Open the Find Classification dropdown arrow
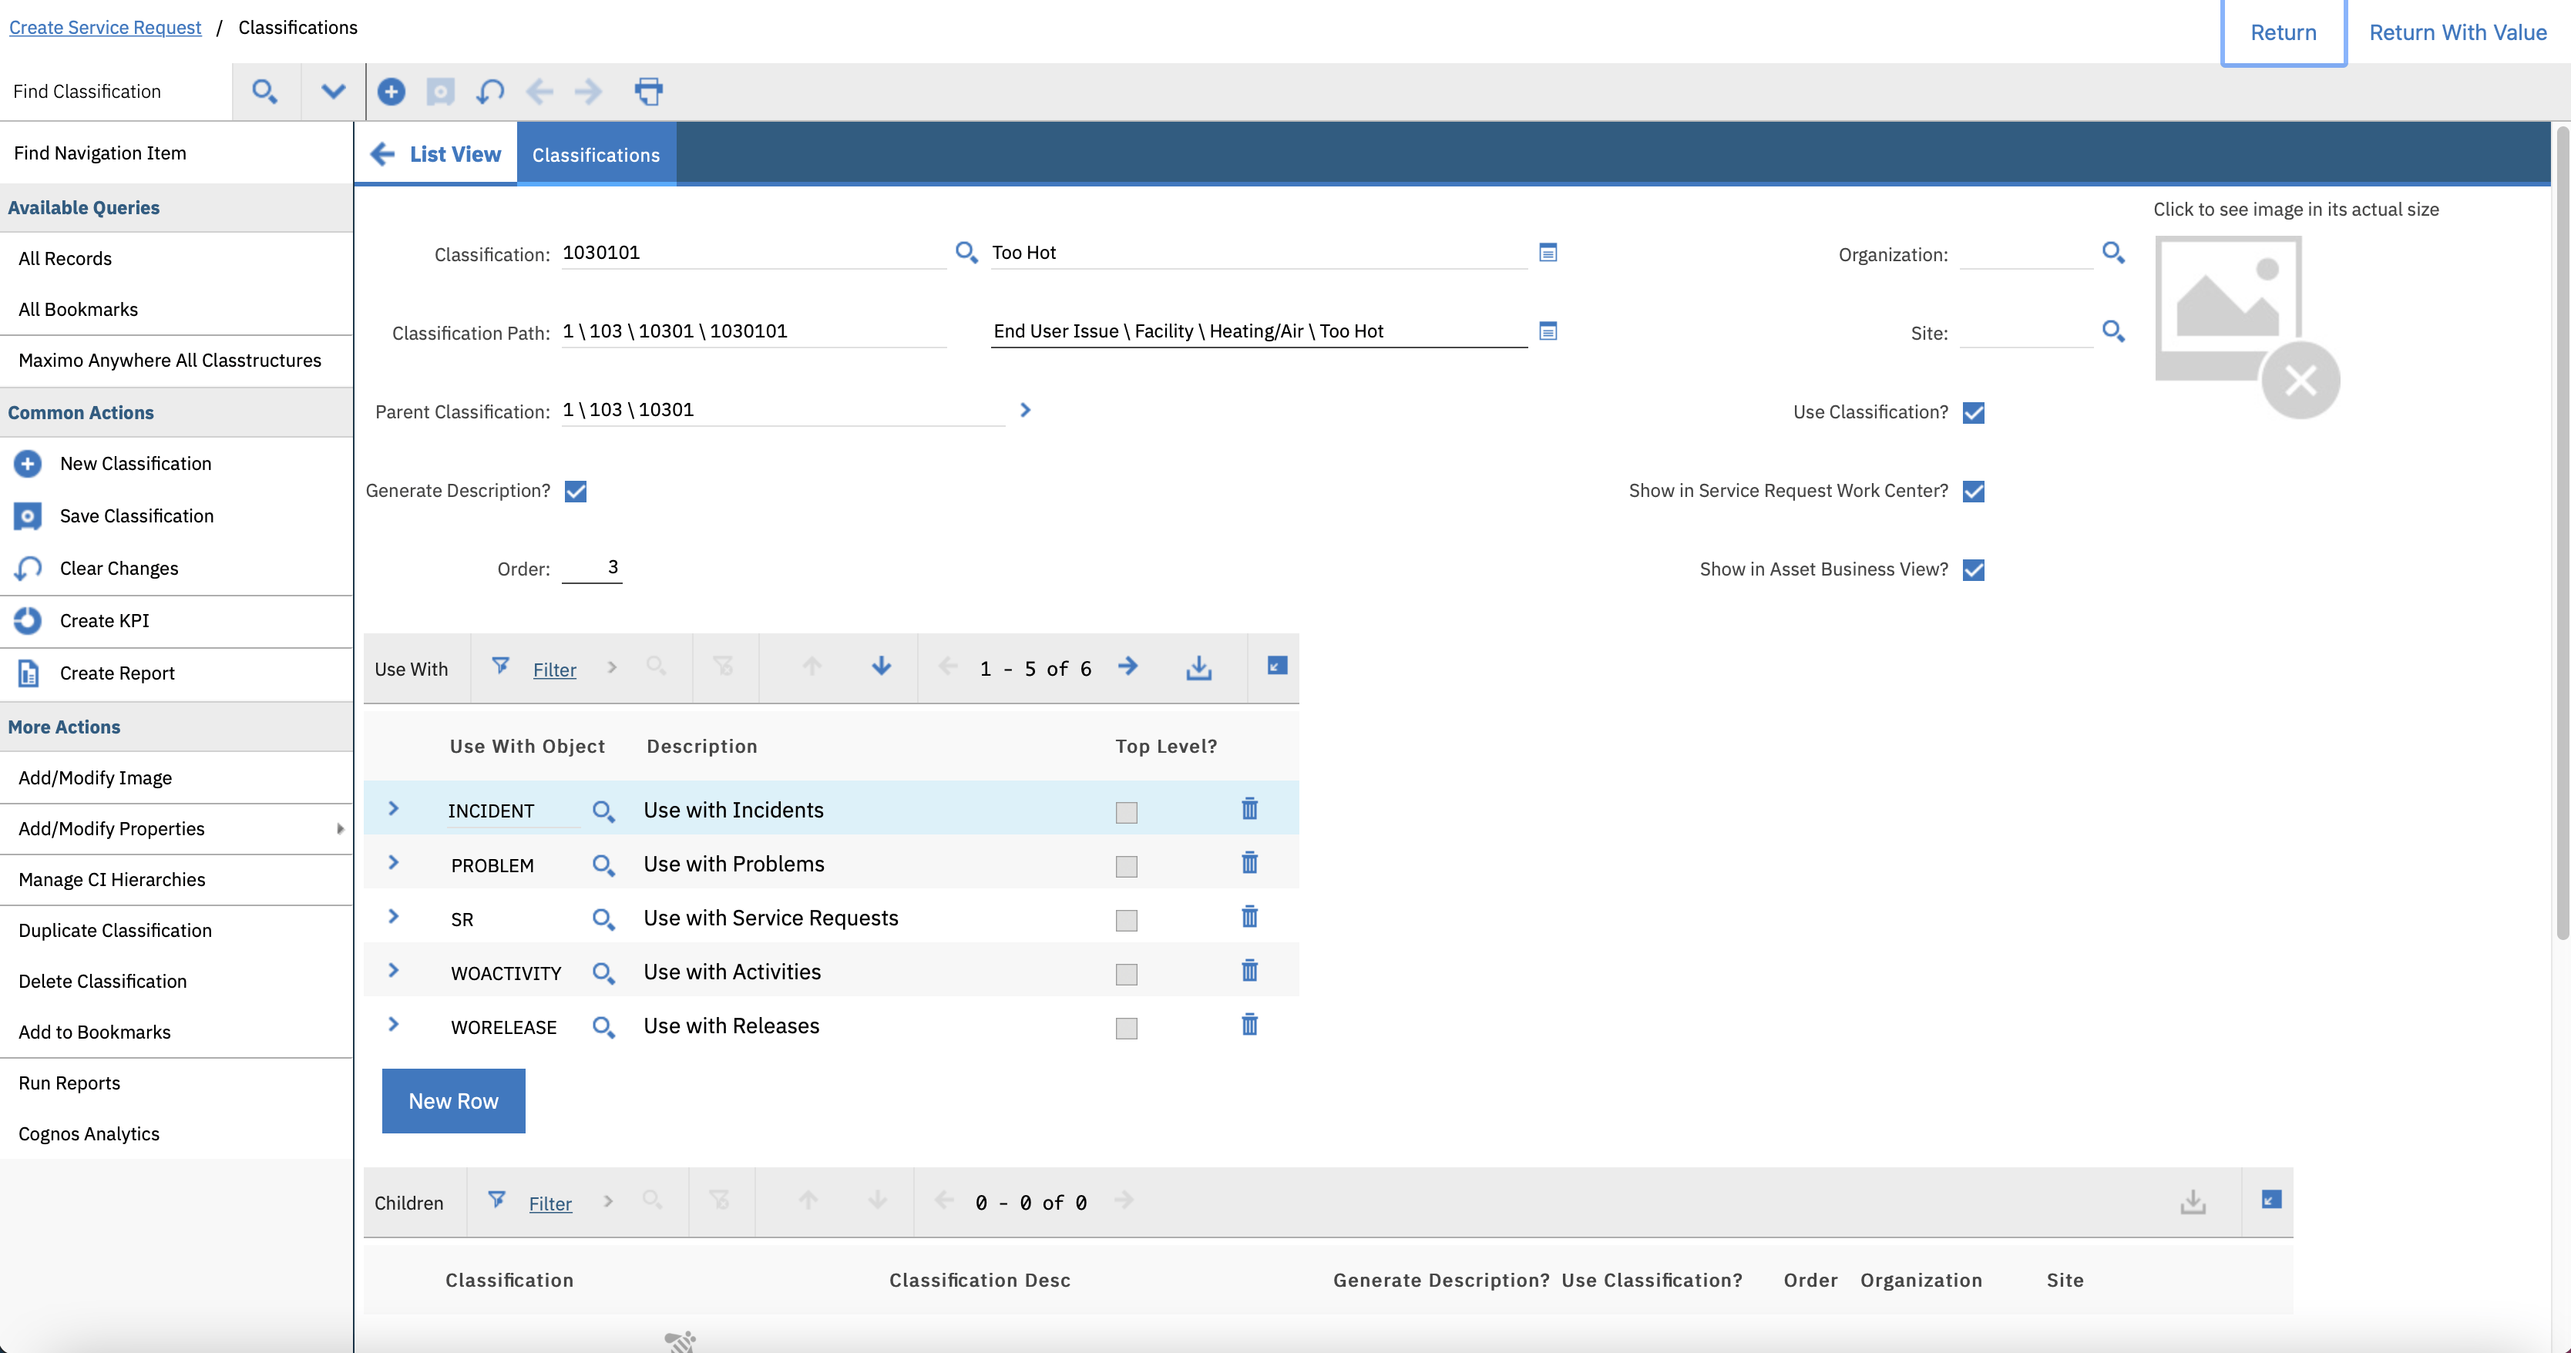Image resolution: width=2571 pixels, height=1353 pixels. [334, 92]
